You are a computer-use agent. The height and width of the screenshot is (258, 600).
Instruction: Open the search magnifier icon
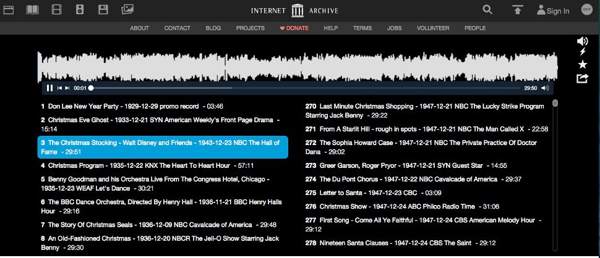(x=487, y=9)
